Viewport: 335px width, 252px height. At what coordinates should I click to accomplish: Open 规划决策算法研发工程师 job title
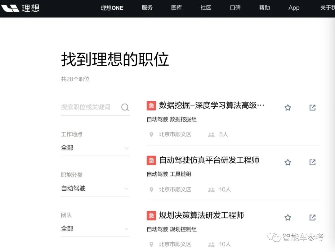(x=202, y=215)
